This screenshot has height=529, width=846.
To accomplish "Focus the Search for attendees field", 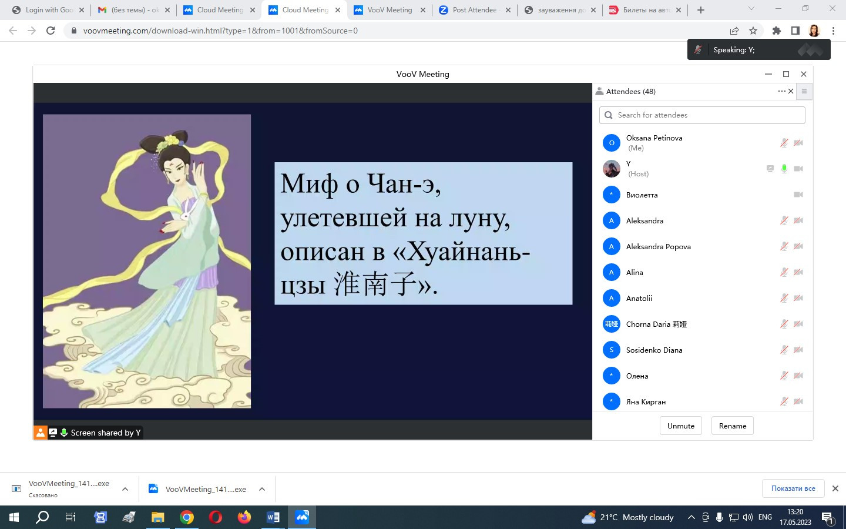I will click(702, 115).
